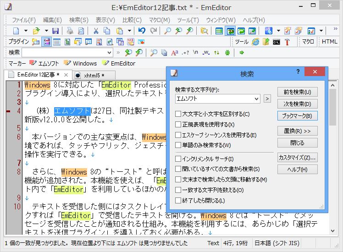Open dropdown arrow next to Paste icon

tap(129, 31)
